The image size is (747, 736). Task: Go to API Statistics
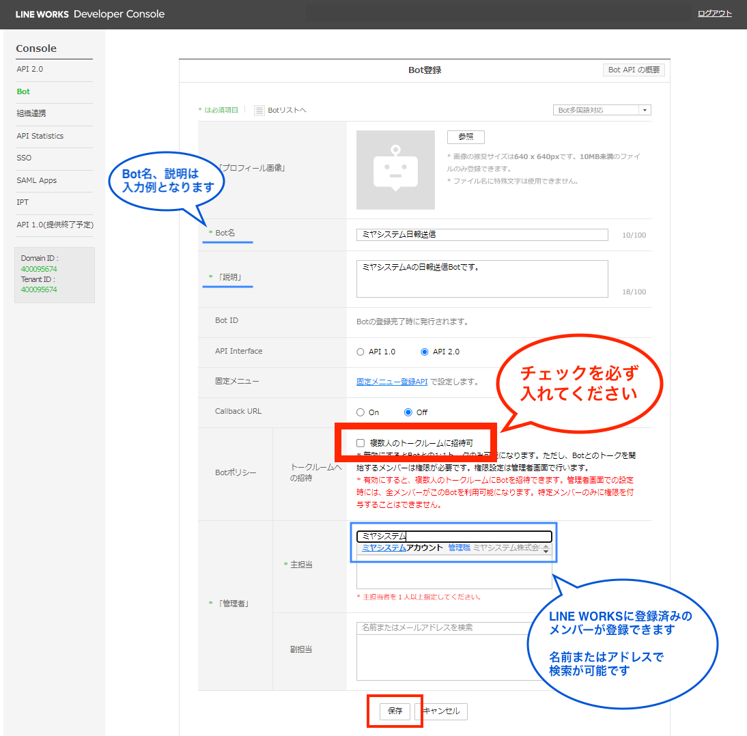[40, 136]
